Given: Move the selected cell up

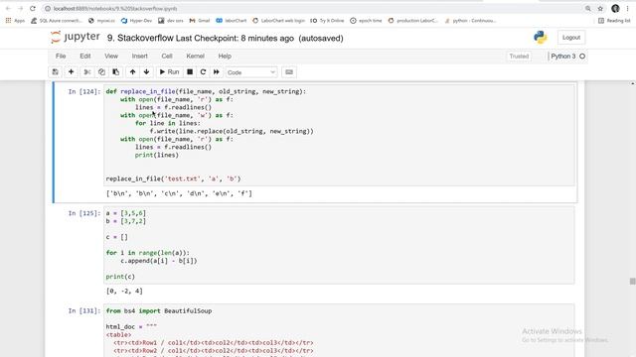Looking at the screenshot, I should point(132,72).
